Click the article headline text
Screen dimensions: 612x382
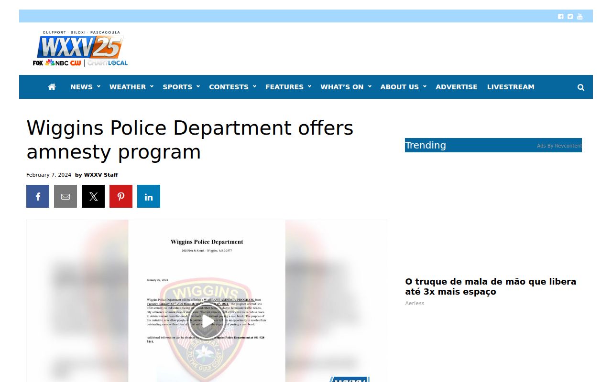190,140
